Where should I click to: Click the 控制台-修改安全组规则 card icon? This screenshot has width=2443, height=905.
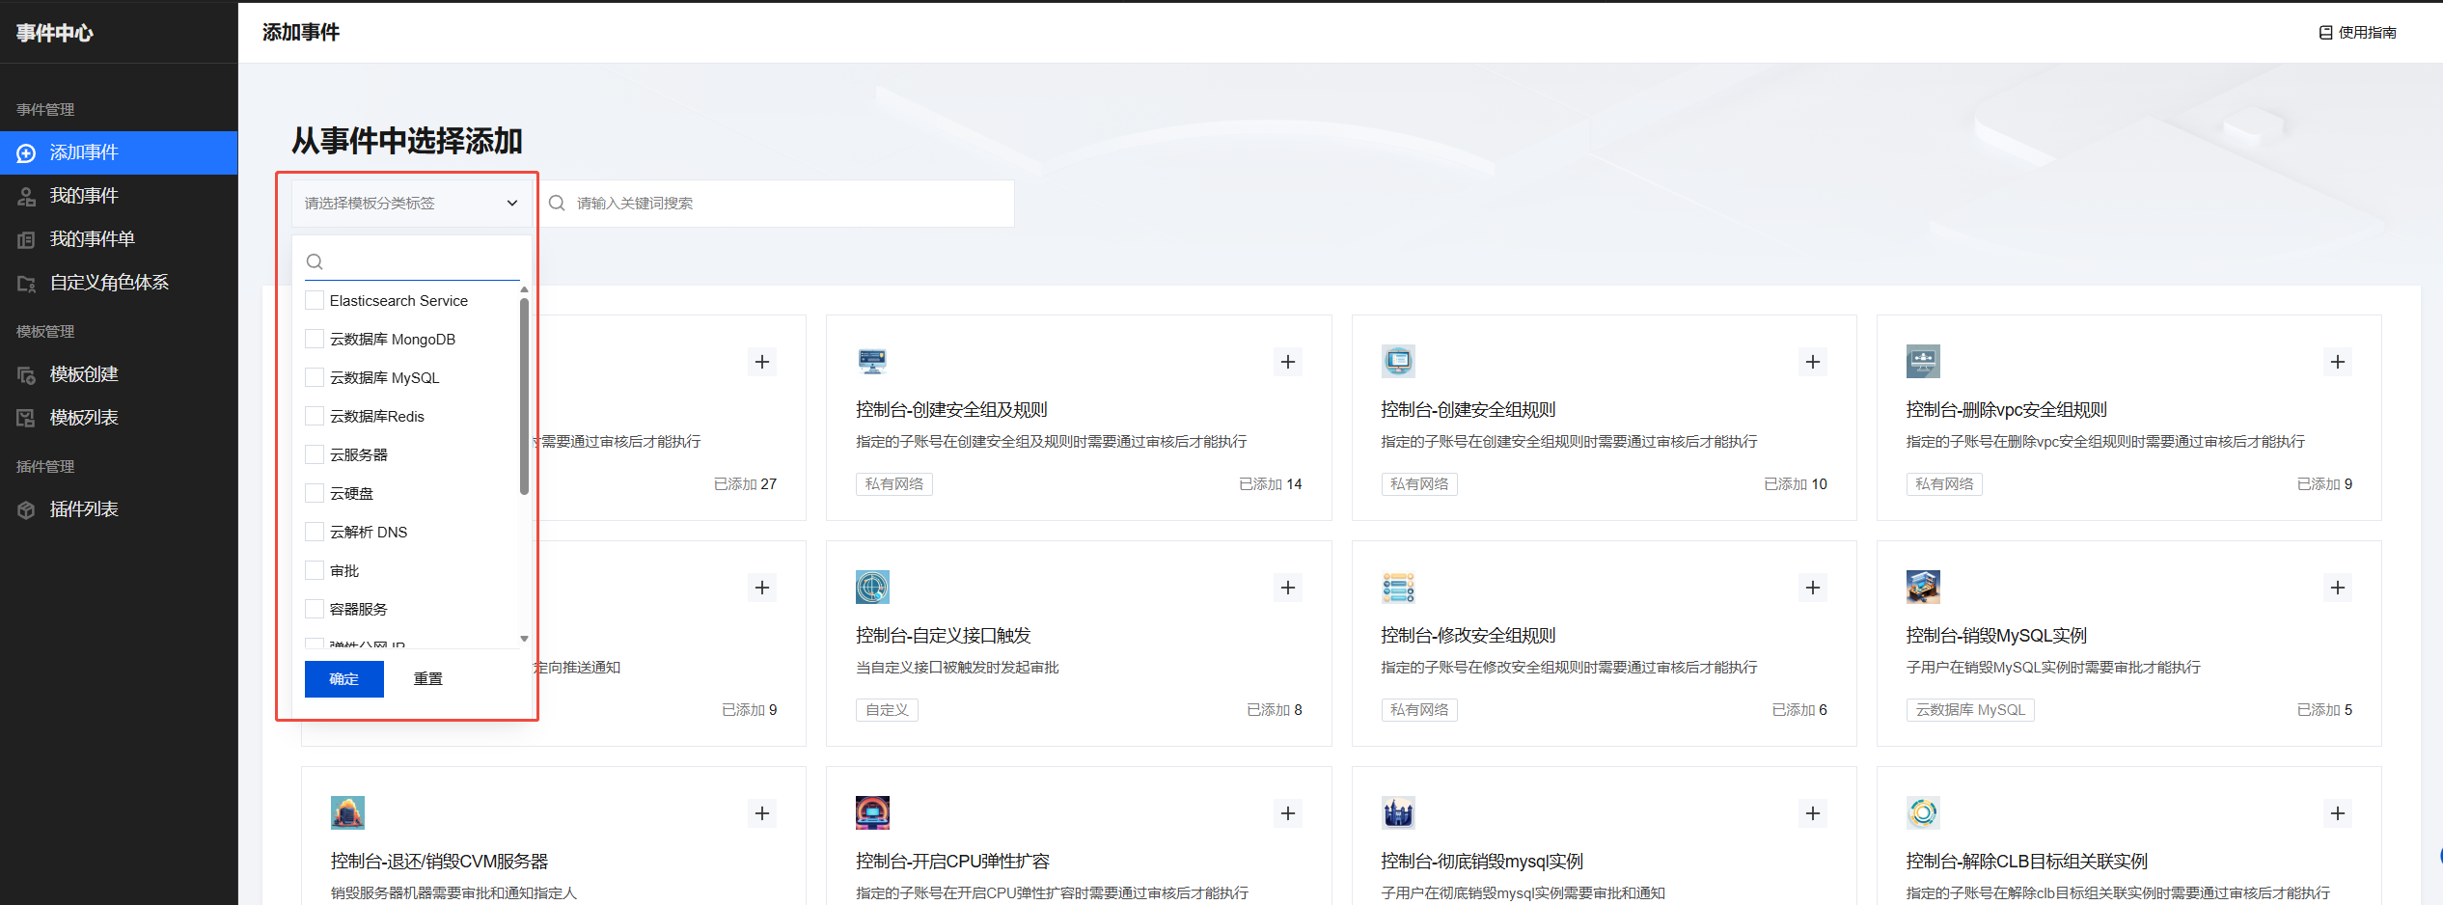(x=1398, y=587)
